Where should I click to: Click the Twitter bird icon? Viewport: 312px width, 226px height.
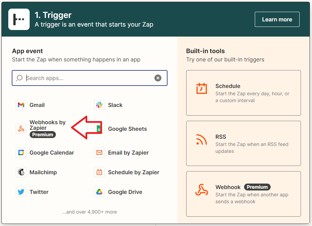(x=21, y=192)
